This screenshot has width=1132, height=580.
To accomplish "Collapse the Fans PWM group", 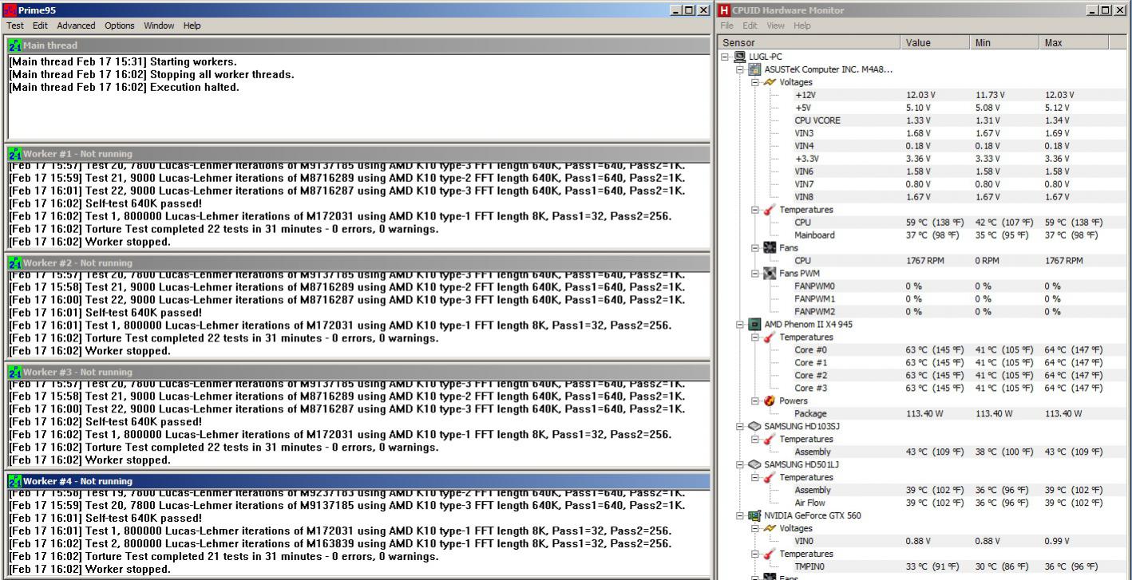I will coord(754,274).
